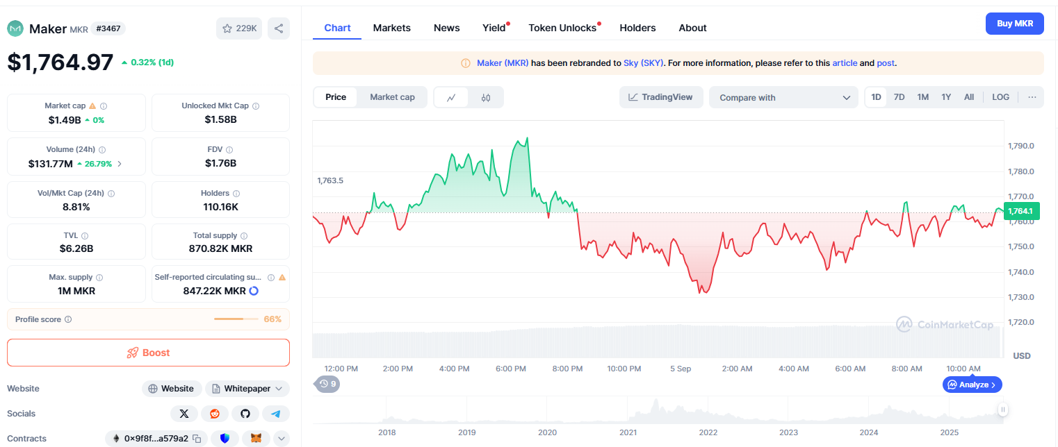Show FDV info icon
The height and width of the screenshot is (447, 1058).
(x=229, y=149)
